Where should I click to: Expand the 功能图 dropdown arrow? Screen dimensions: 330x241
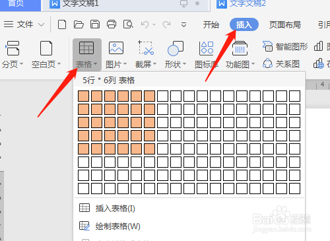[x=253, y=64]
